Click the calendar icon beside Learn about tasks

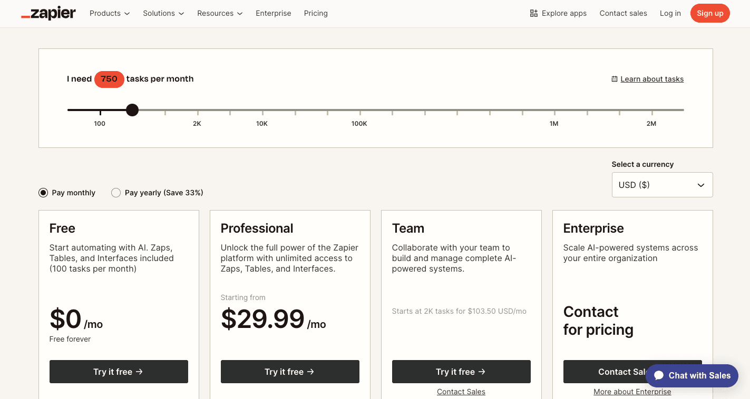point(614,78)
